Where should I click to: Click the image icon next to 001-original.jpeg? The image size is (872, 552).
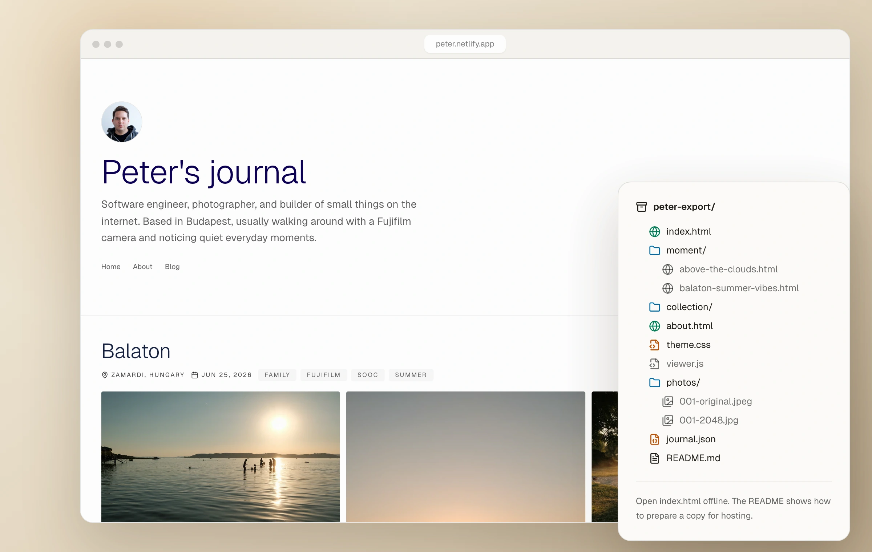[x=668, y=402]
